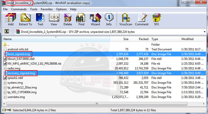Open the Favorites menu
Image resolution: width=208 pixels, height=114 pixels.
[47, 9]
